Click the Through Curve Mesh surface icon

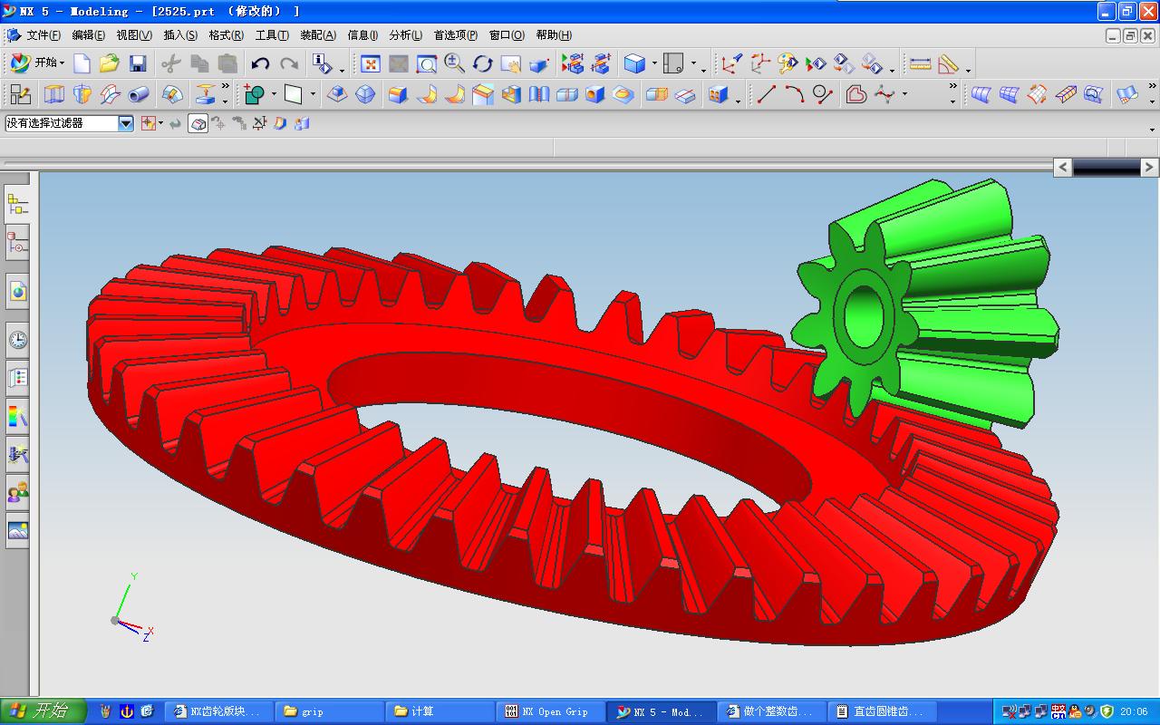point(1009,94)
